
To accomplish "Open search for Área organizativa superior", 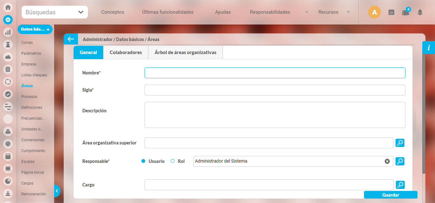I will (x=400, y=143).
